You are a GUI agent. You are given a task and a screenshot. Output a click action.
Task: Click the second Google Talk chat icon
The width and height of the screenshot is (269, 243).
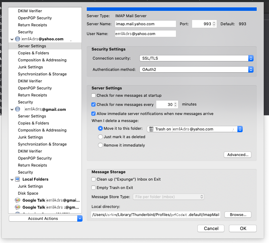click(x=18, y=207)
